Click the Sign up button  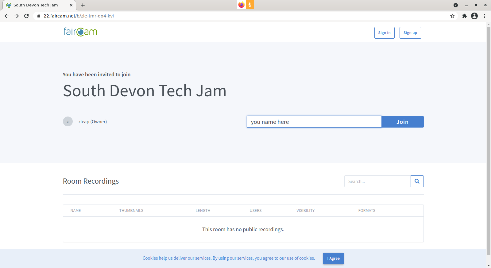410,33
